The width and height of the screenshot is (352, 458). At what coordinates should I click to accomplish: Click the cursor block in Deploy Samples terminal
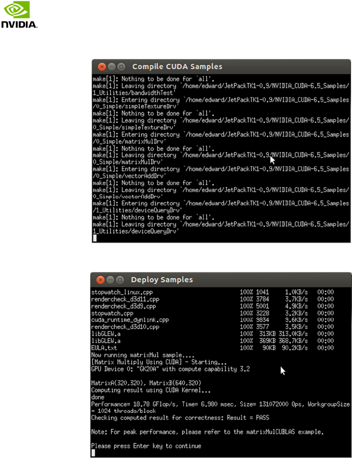point(93,453)
